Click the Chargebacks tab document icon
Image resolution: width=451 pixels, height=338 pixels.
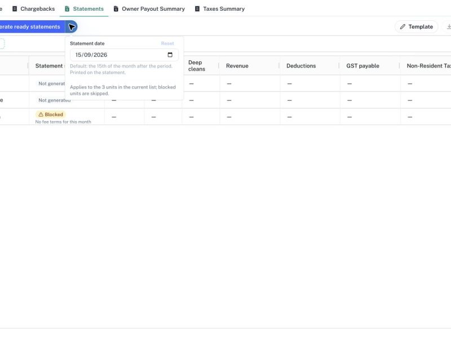(15, 9)
